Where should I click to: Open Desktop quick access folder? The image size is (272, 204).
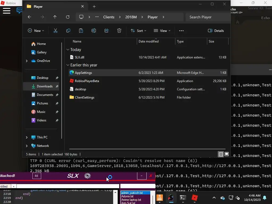(x=42, y=78)
